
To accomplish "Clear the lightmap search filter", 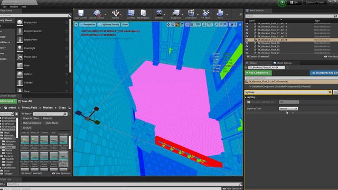I will point(330,92).
